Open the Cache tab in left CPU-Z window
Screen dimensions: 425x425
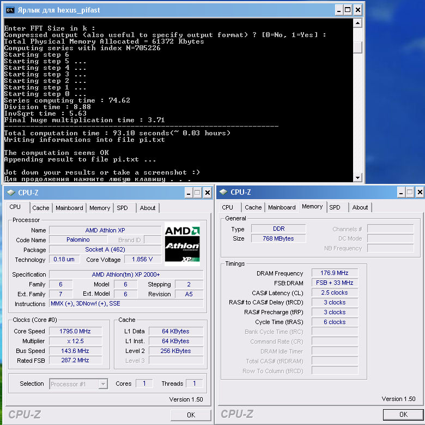[x=41, y=208]
